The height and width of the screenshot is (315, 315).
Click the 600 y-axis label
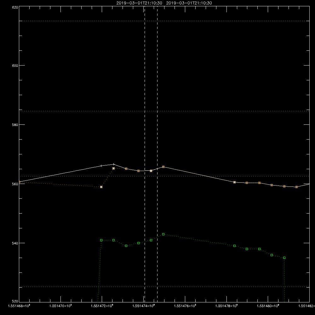[x=15, y=66]
